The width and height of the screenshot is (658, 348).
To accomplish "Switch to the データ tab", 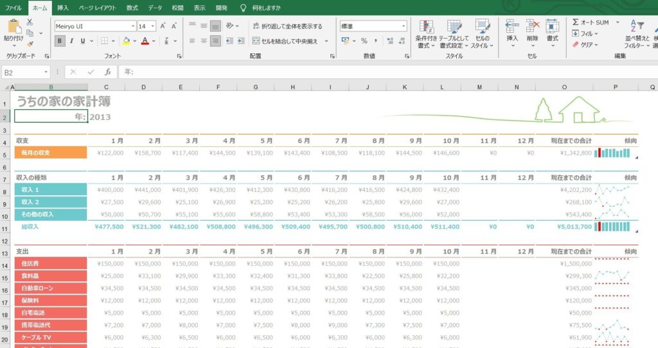I will (x=155, y=8).
